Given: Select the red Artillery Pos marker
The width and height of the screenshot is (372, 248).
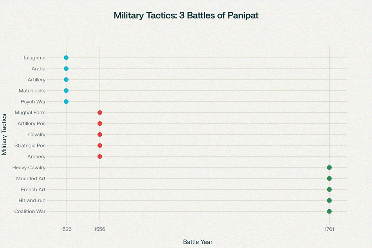Looking at the screenshot, I should click(100, 124).
